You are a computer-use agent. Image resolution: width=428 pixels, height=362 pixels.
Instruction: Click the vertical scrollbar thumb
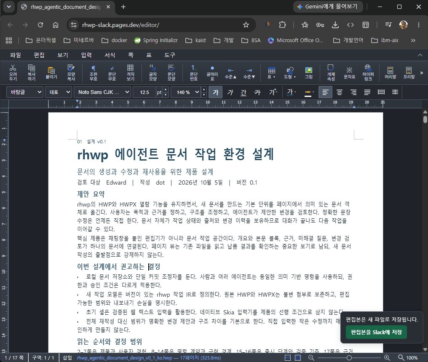pyautogui.click(x=425, y=119)
